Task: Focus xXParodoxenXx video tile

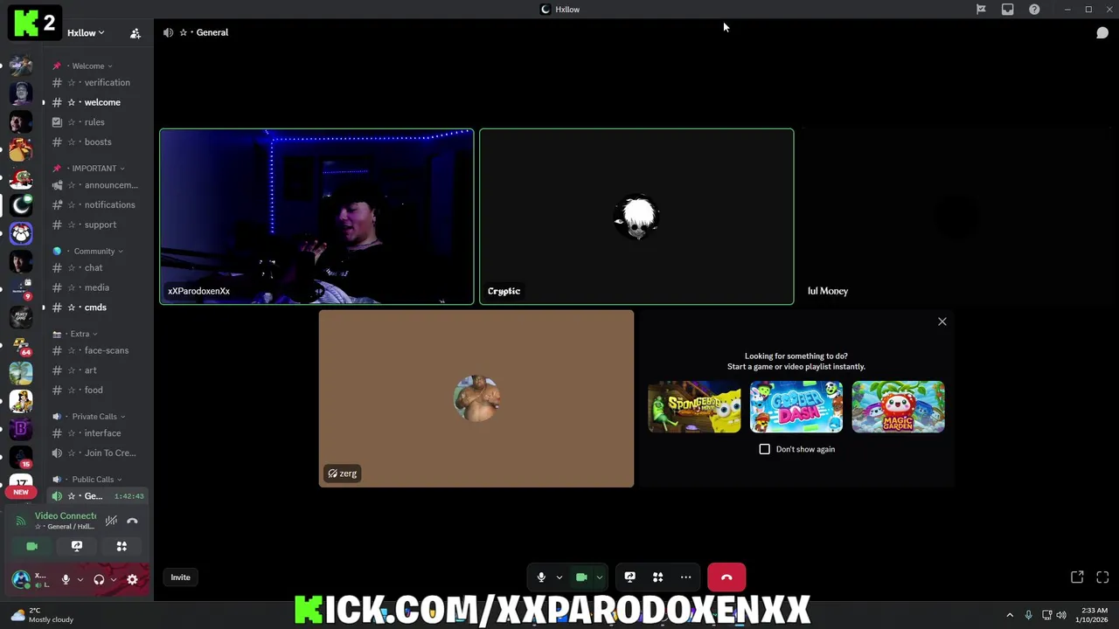Action: (316, 217)
